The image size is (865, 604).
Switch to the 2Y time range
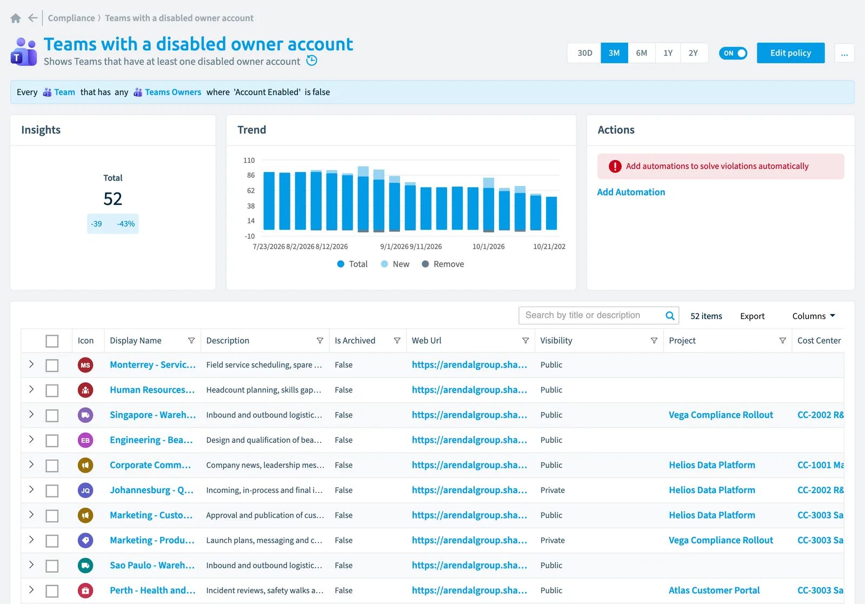point(694,53)
